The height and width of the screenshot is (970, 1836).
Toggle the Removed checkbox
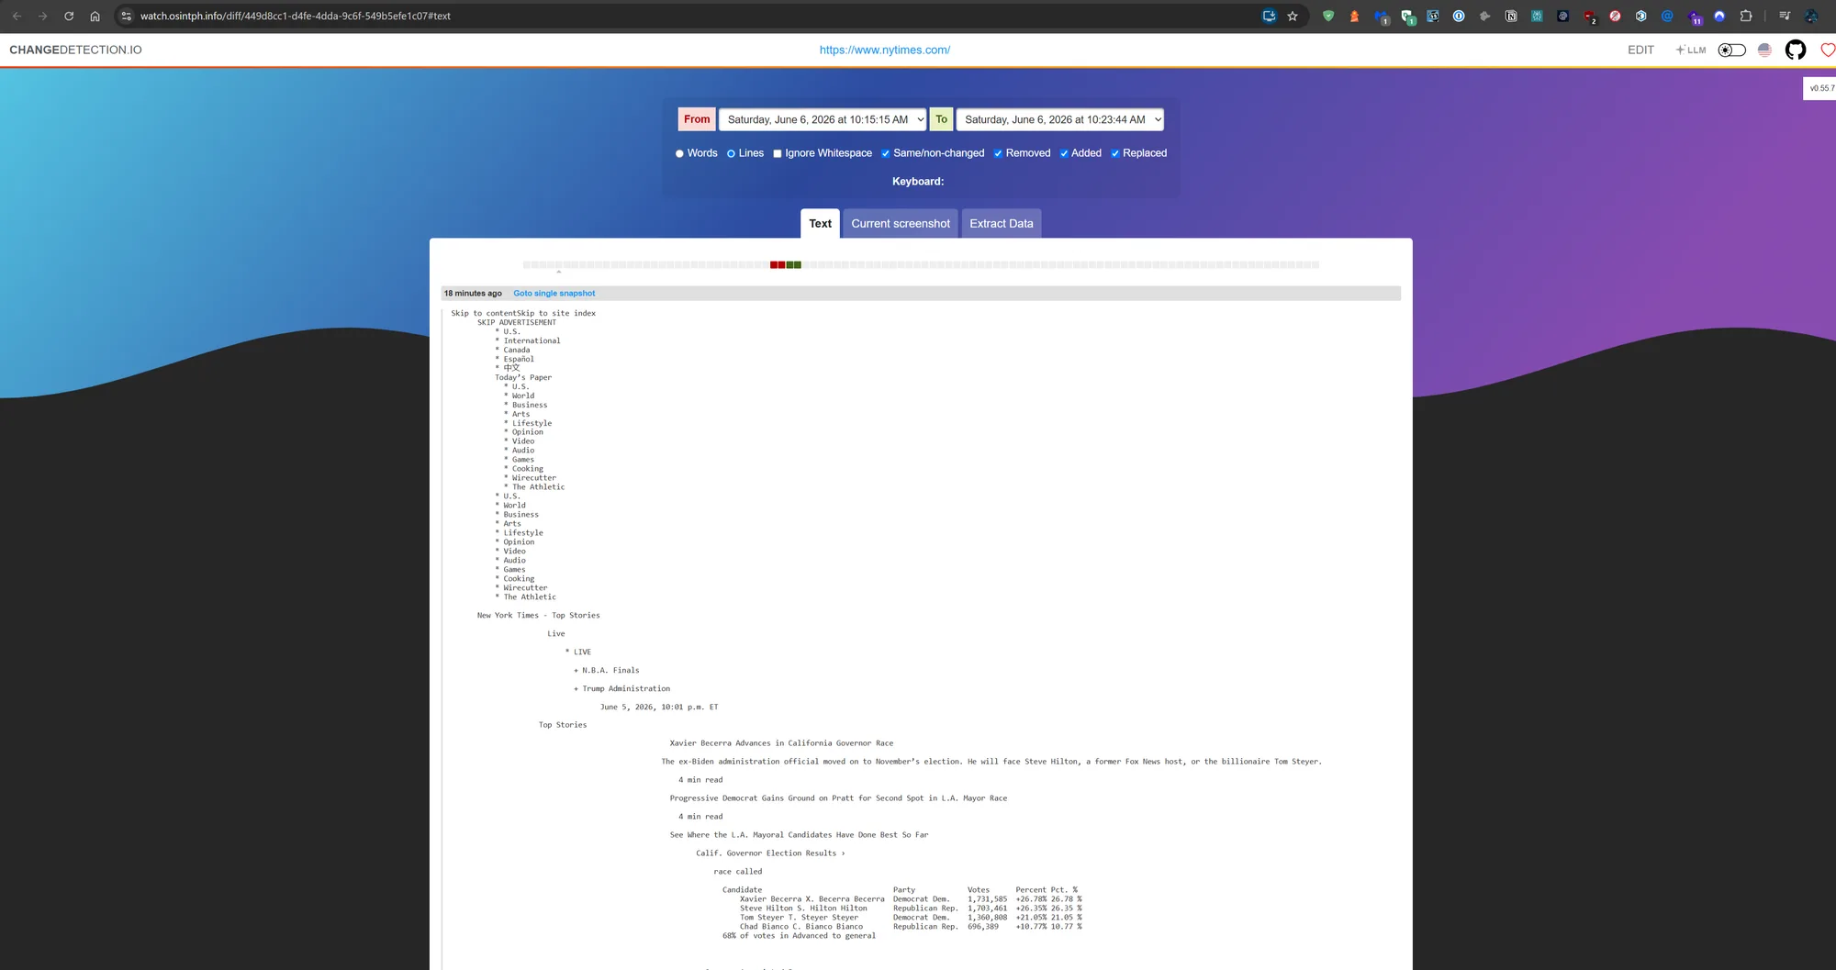pyautogui.click(x=998, y=153)
